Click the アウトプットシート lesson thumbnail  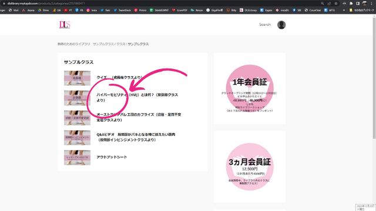tap(77, 158)
